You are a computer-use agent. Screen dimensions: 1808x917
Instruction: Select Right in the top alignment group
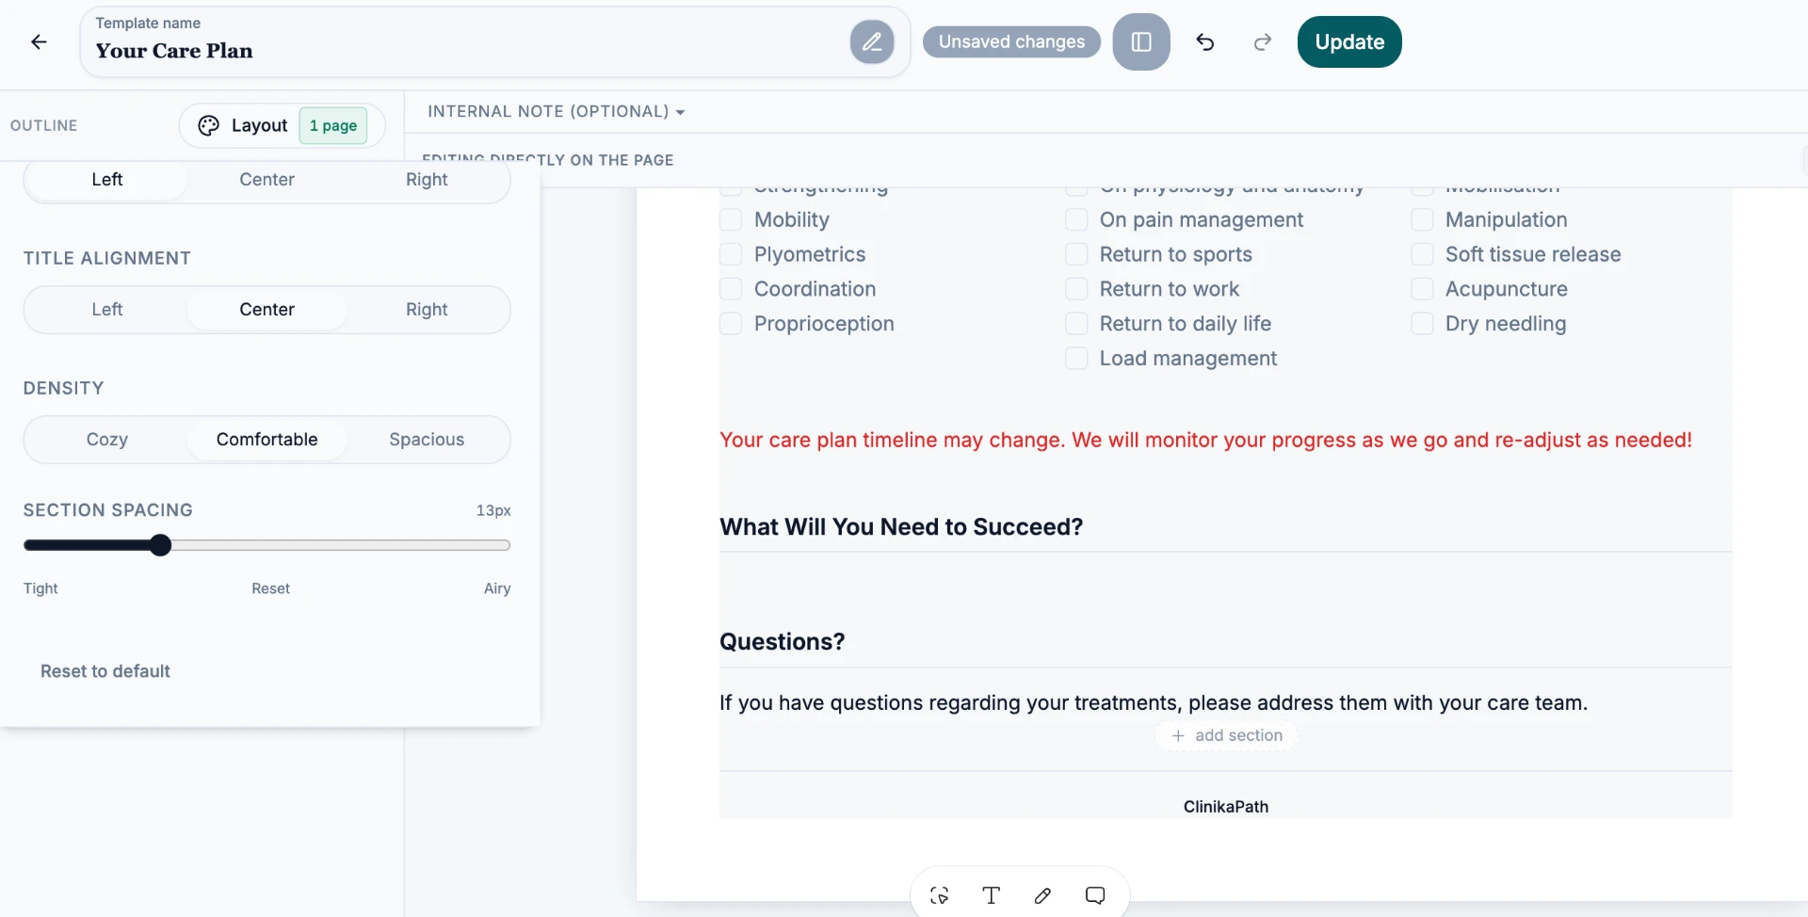pyautogui.click(x=427, y=180)
